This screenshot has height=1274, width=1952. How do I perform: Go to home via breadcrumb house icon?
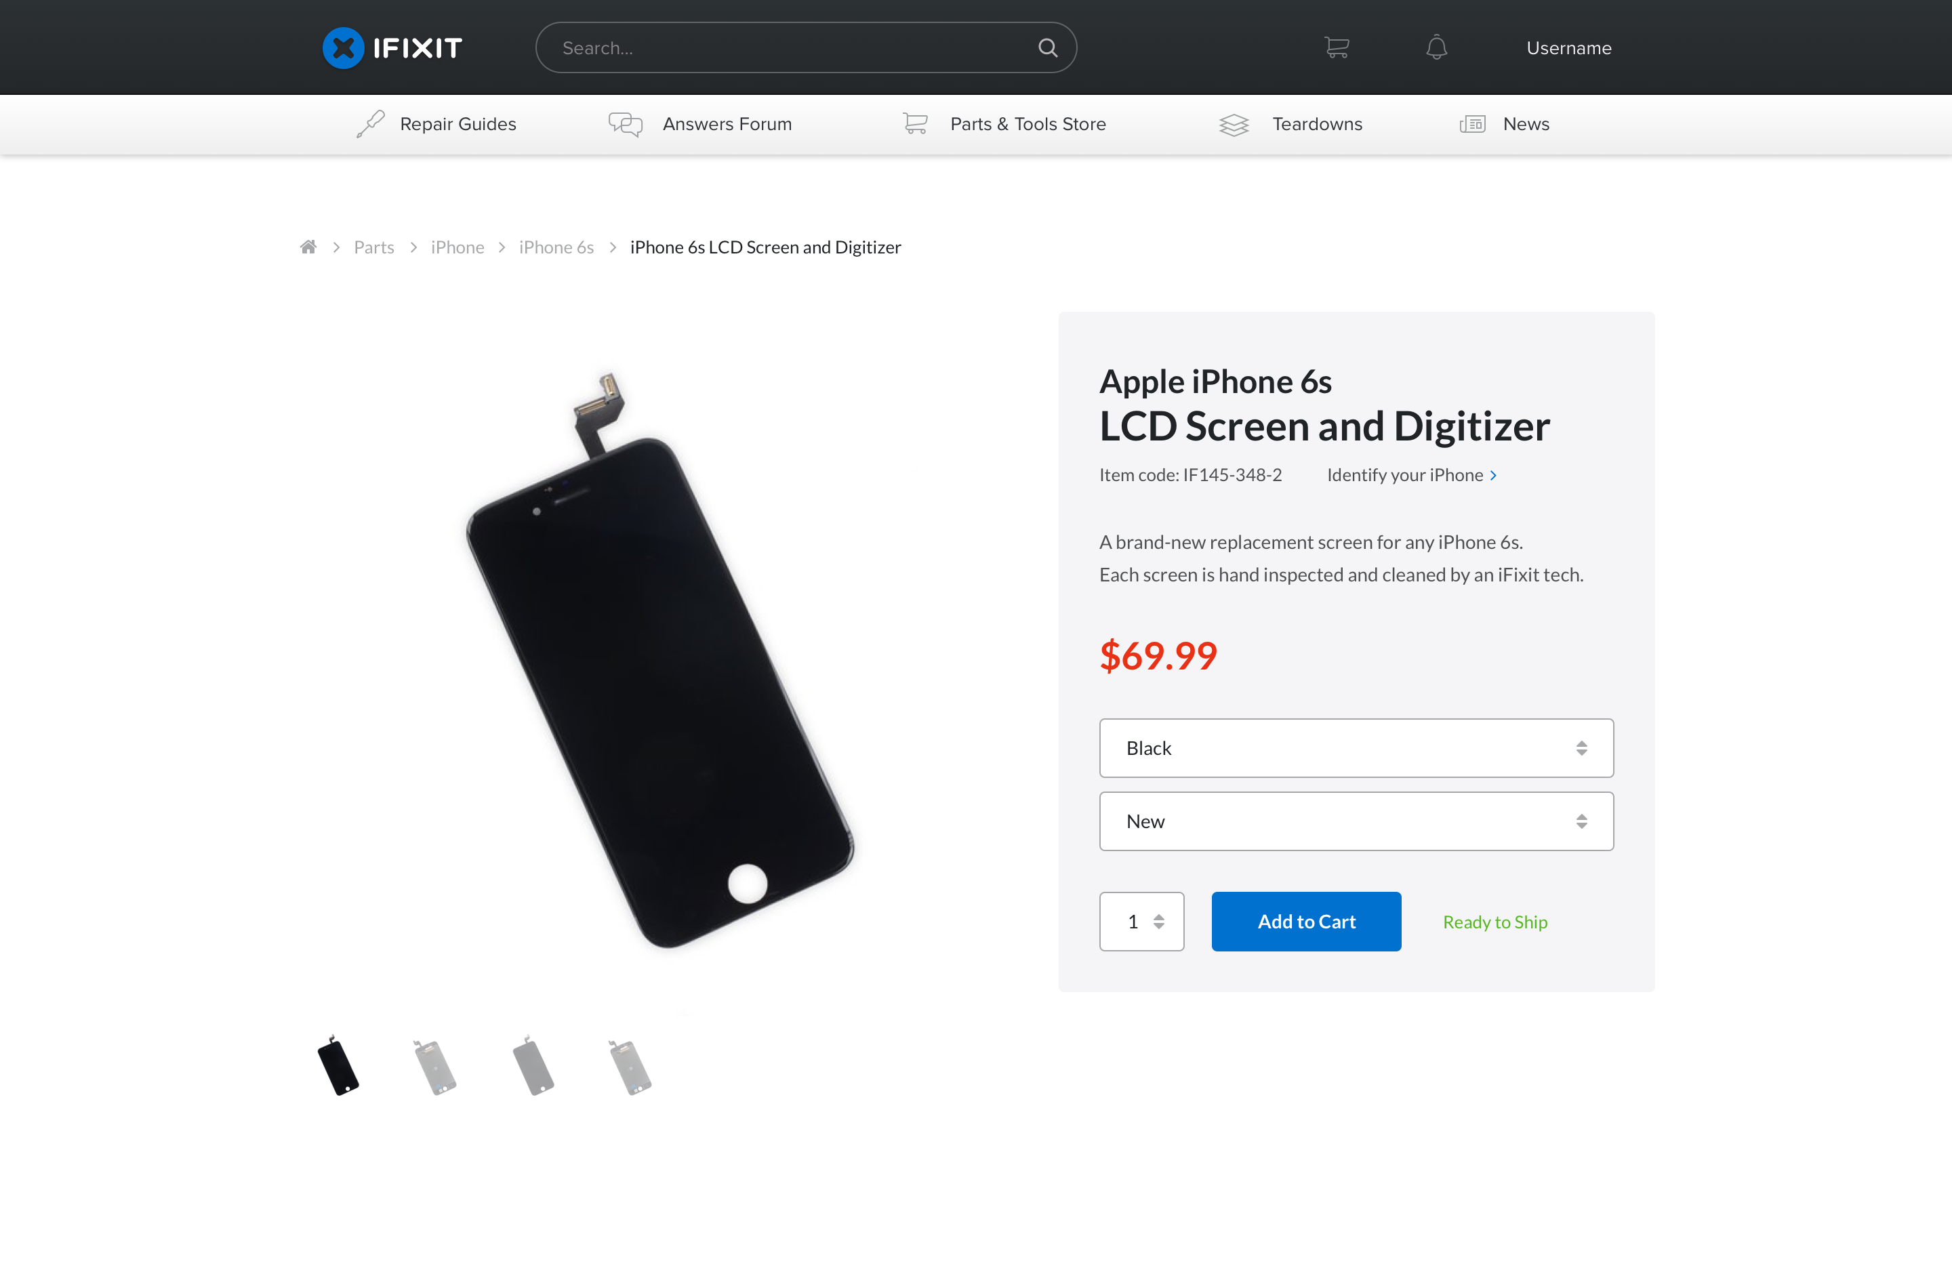(308, 247)
